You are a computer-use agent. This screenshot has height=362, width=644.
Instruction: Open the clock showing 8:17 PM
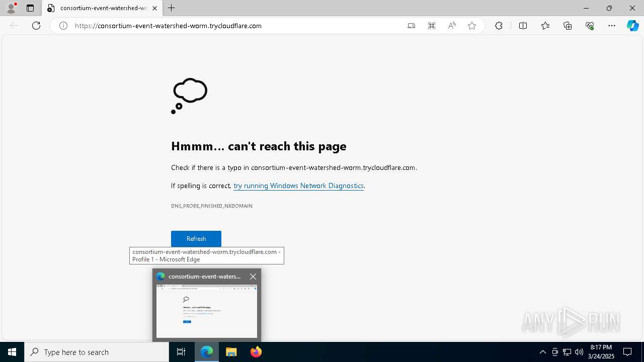pyautogui.click(x=601, y=352)
